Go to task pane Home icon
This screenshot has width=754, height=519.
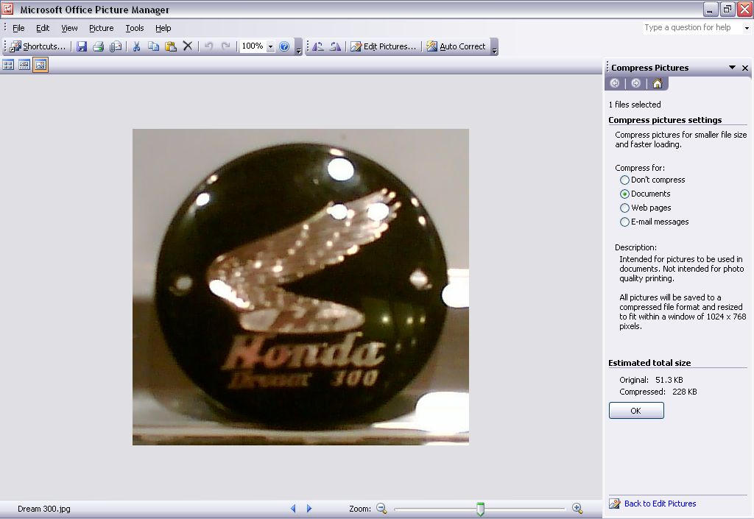(x=657, y=83)
